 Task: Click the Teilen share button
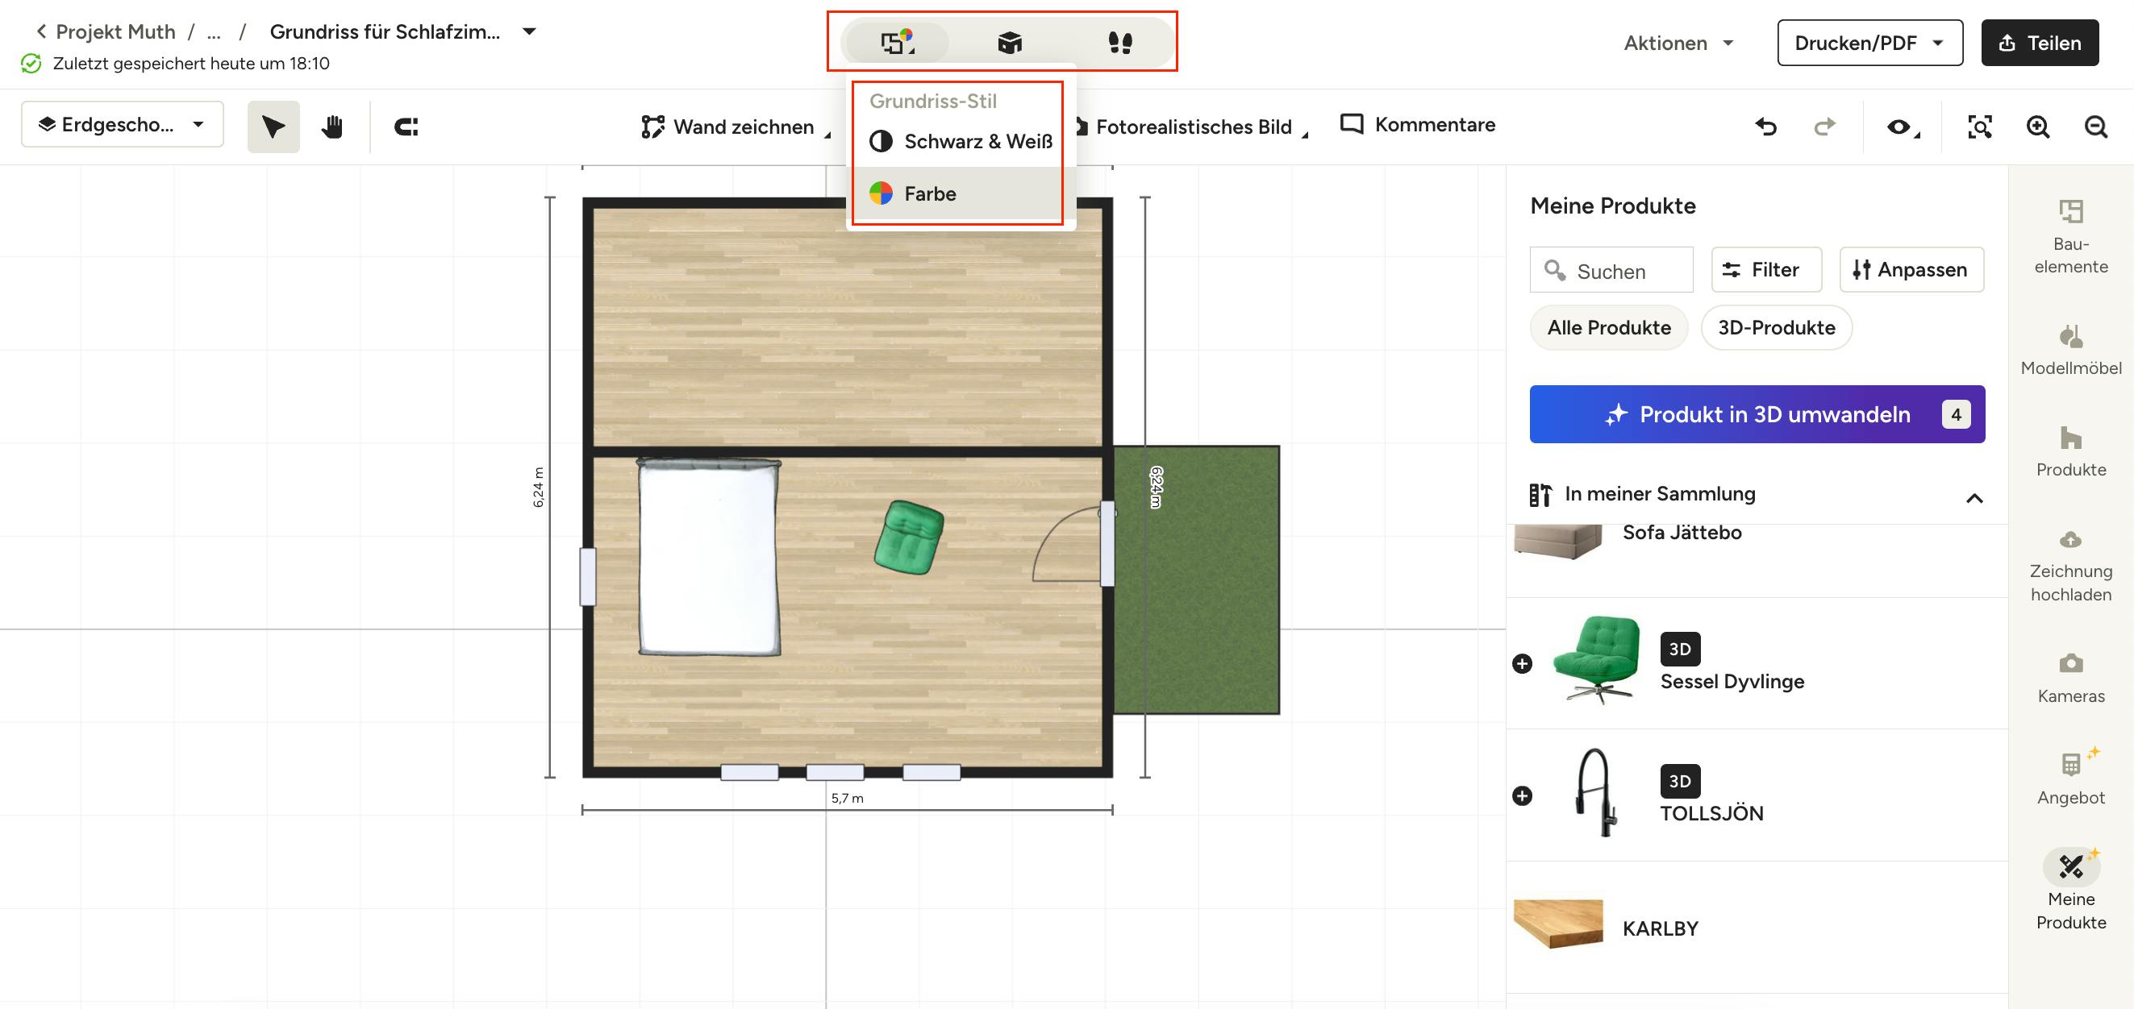click(2039, 43)
